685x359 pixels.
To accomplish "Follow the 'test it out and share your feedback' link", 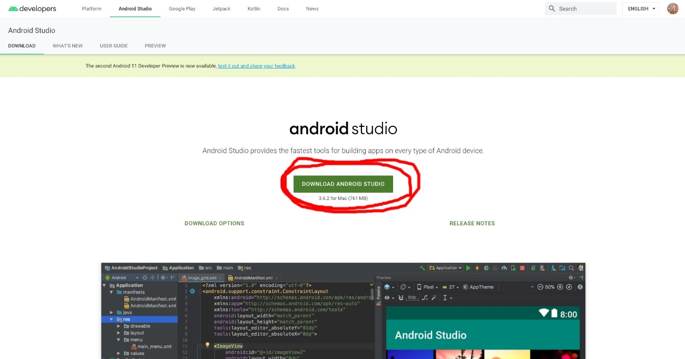I will tap(257, 66).
